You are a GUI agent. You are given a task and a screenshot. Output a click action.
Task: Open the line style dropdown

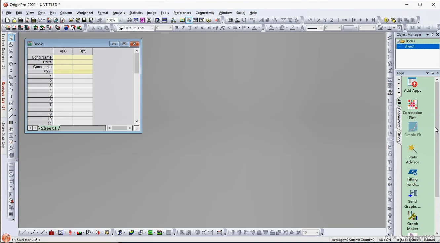coord(321,28)
